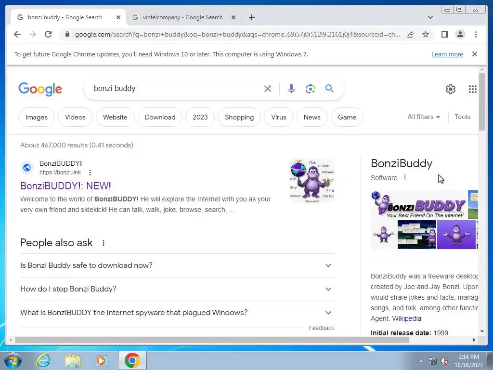Image resolution: width=493 pixels, height=370 pixels.
Task: Click the bonzi.link site globe favicon
Action: [x=27, y=168]
